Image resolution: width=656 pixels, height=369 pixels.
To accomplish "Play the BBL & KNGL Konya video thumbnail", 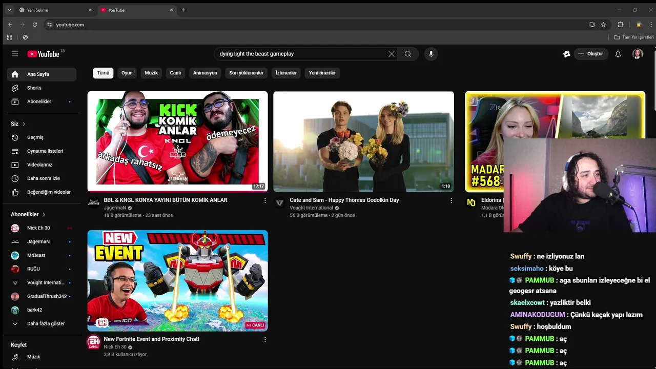I will pos(177,141).
